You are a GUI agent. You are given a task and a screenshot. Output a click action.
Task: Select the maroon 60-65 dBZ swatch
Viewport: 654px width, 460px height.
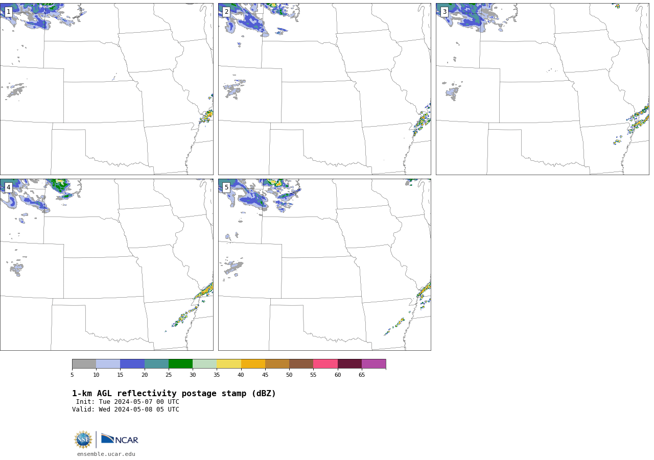coord(349,364)
